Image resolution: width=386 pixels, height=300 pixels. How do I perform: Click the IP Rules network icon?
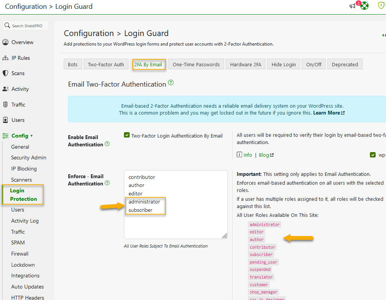coord(5,58)
